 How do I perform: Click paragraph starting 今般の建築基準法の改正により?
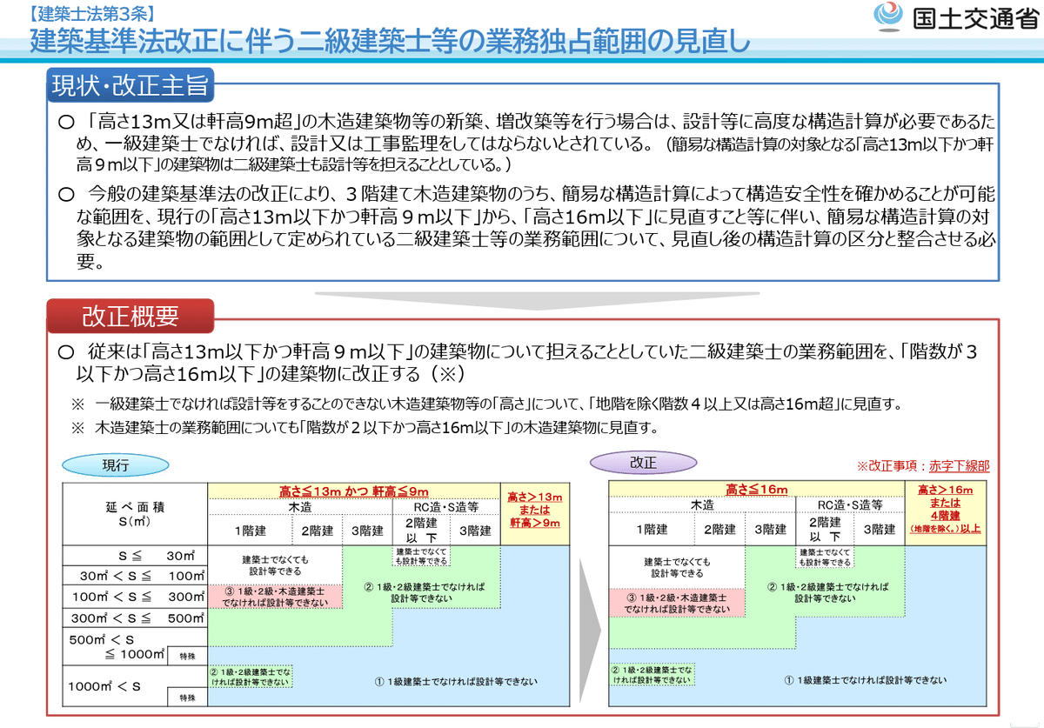coord(526,228)
